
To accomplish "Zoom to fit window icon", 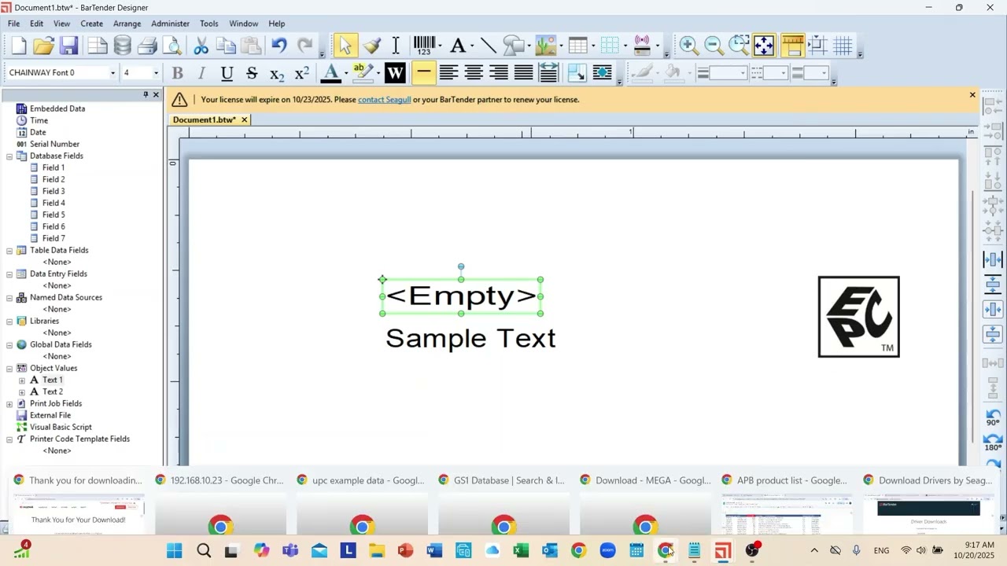I will [764, 46].
